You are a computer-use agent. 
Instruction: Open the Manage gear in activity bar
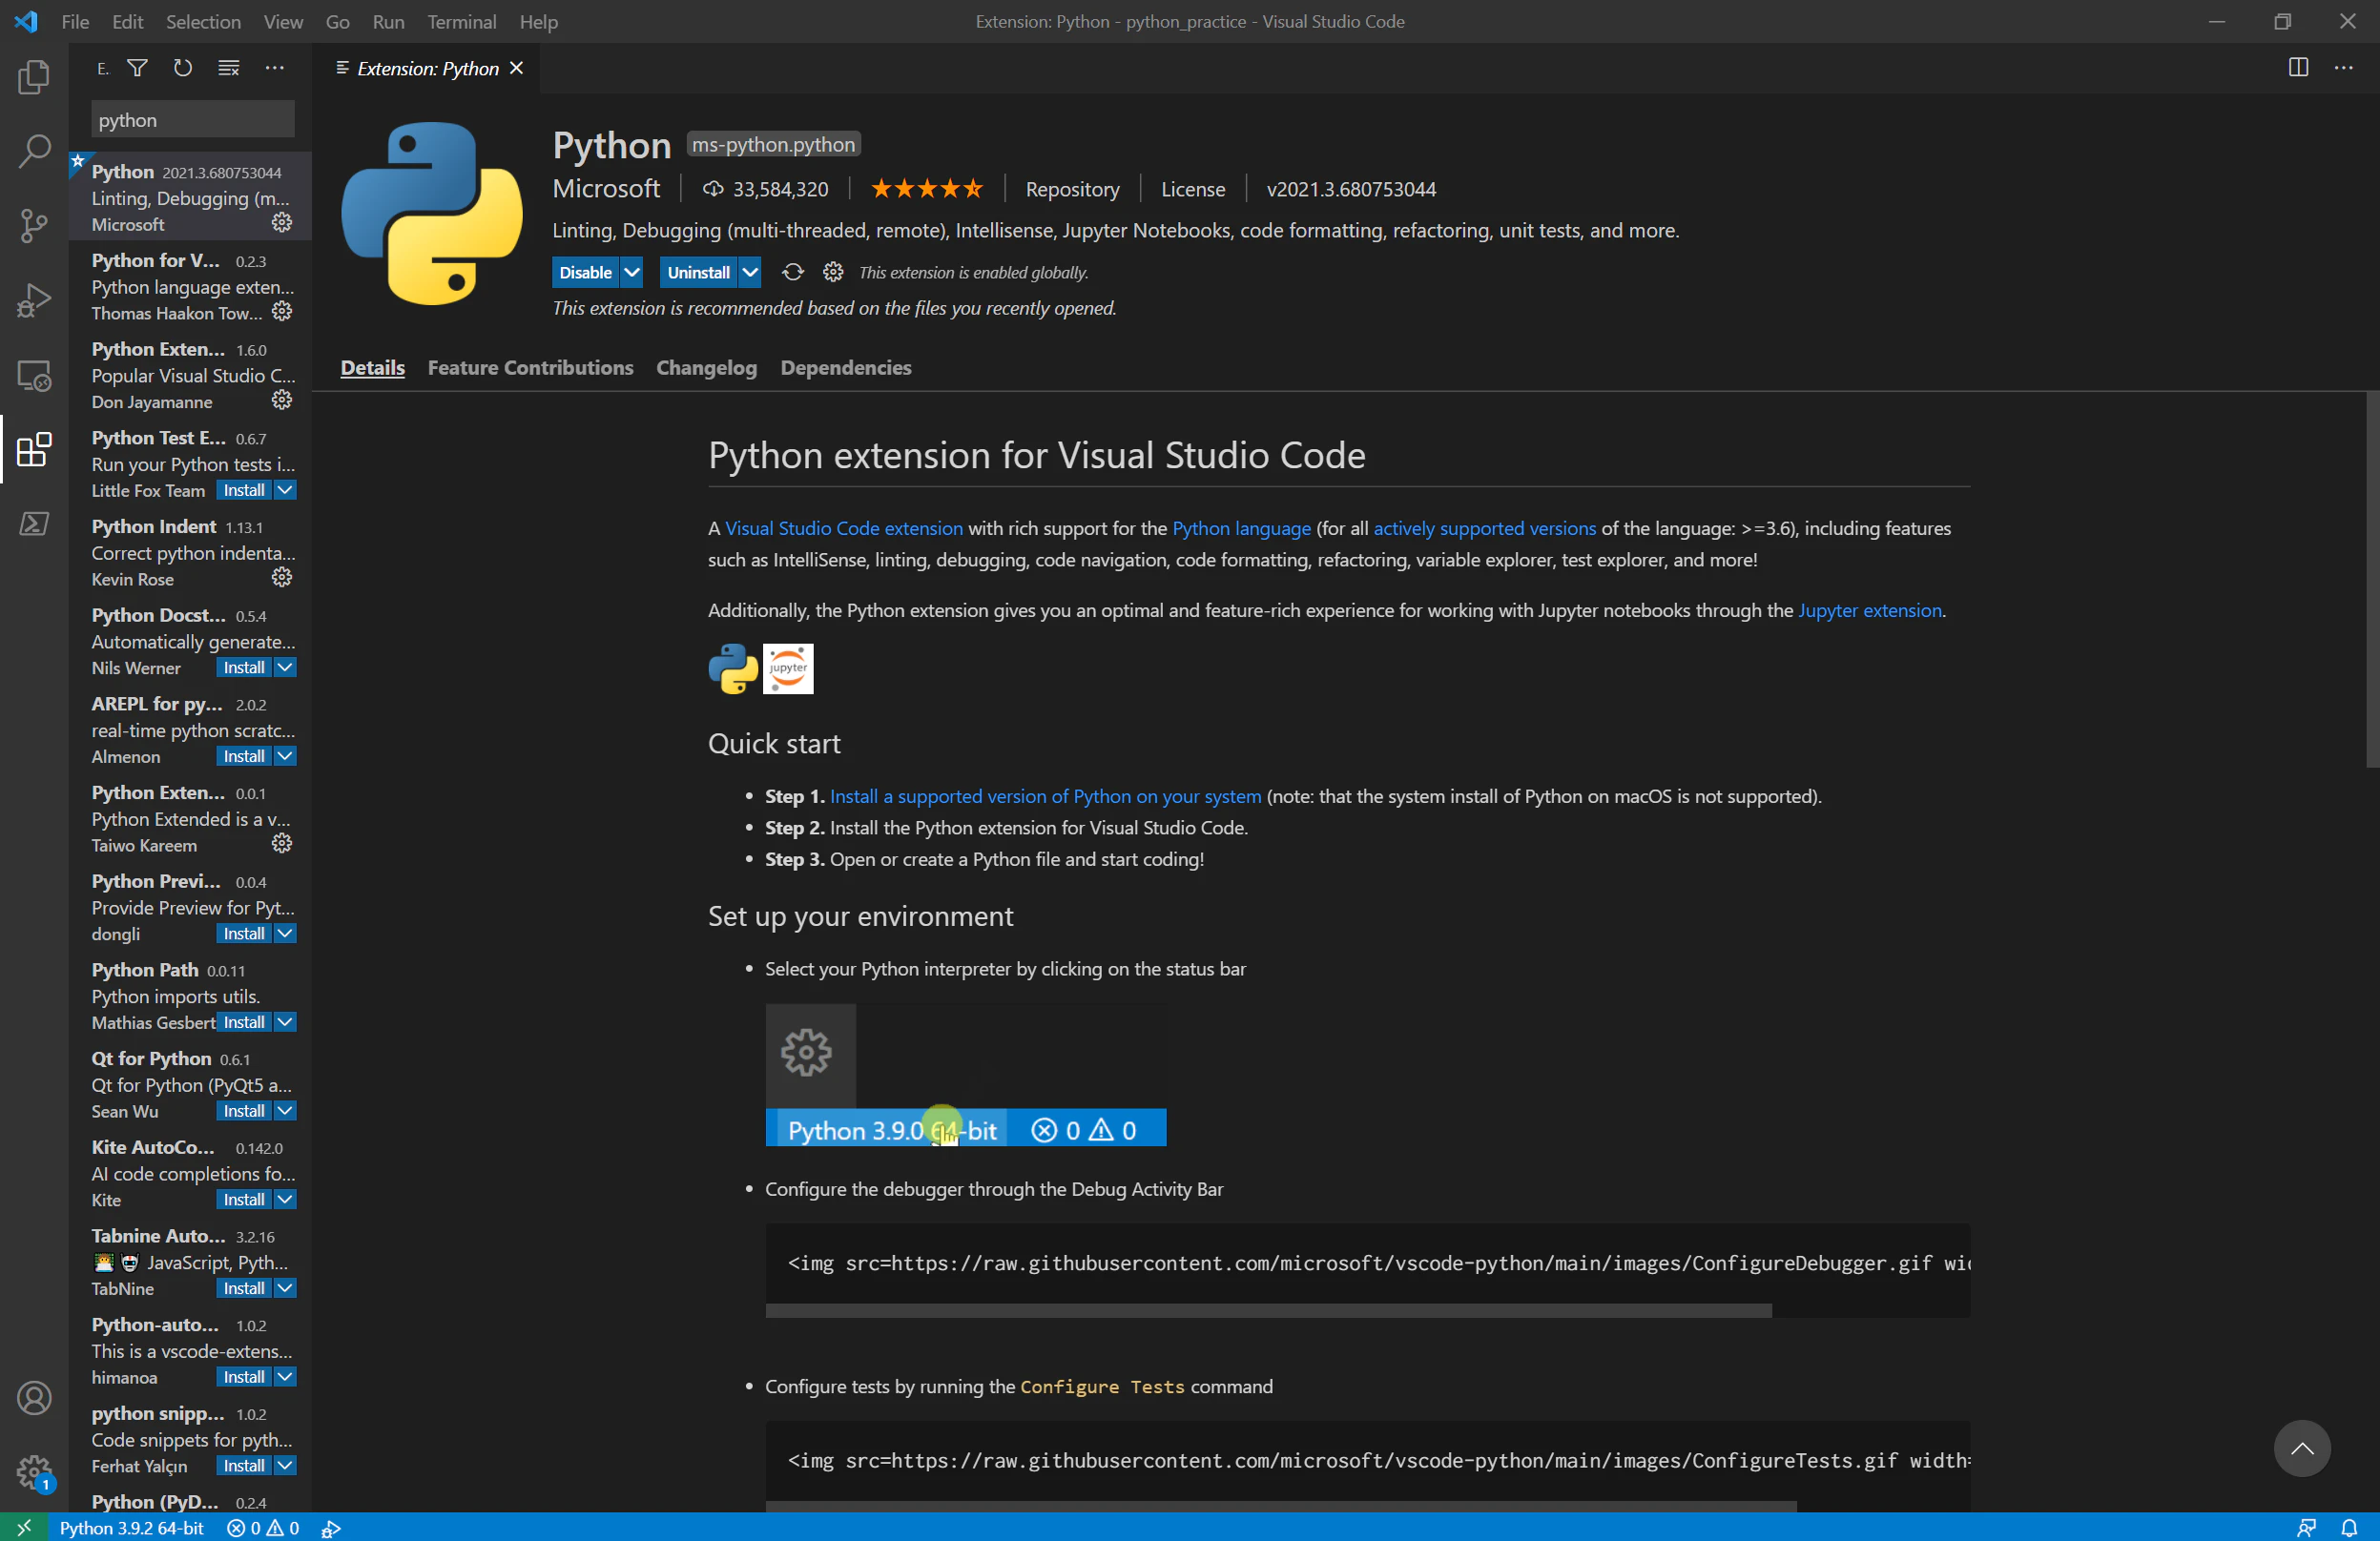click(x=34, y=1471)
